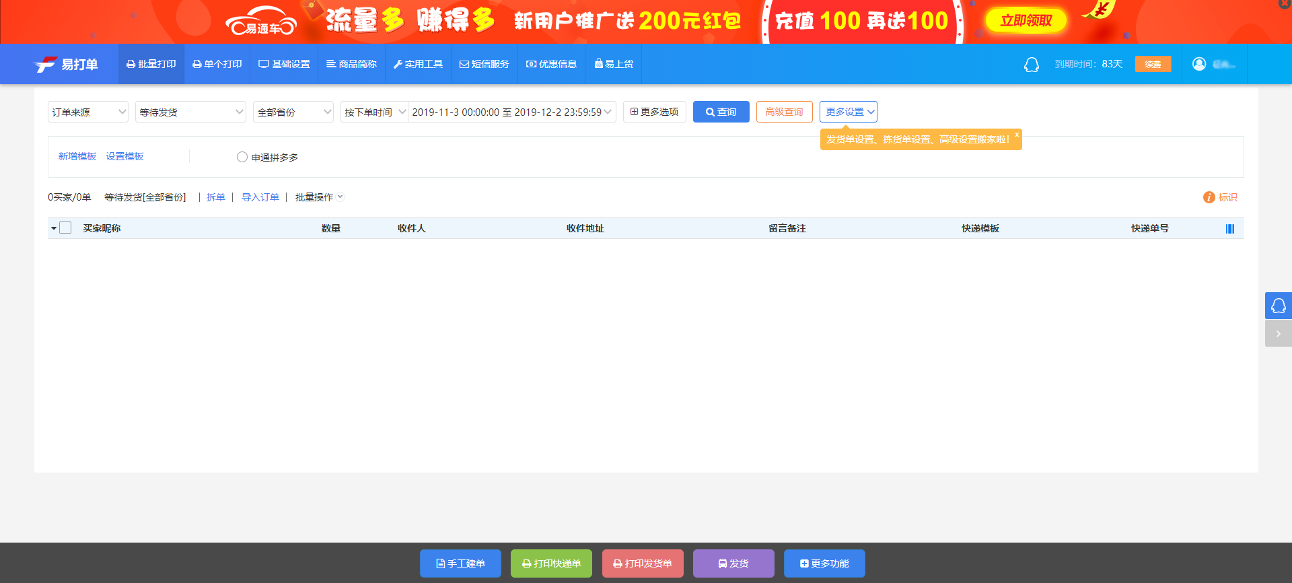Open the 商品简称 menu
The width and height of the screenshot is (1292, 583).
point(351,64)
